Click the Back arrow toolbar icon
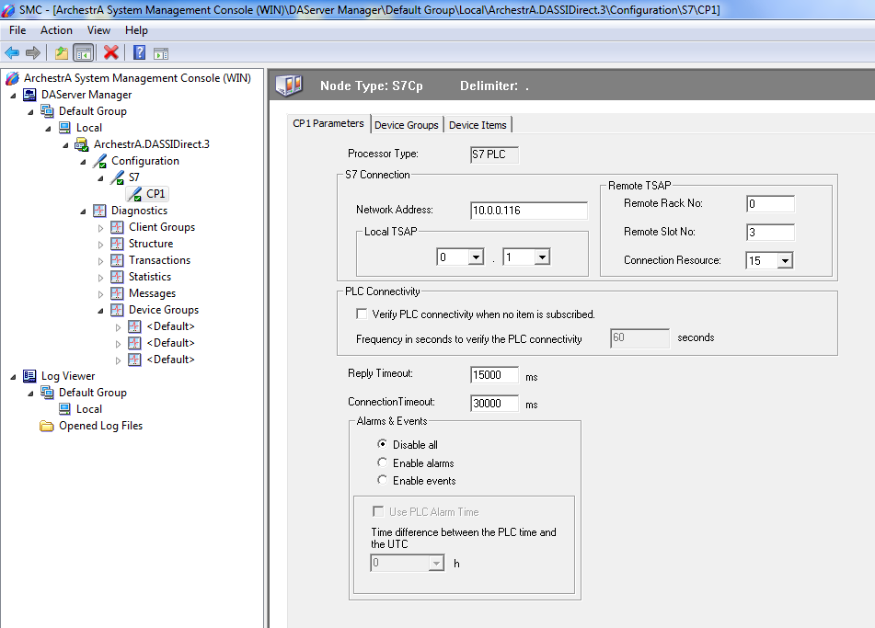The image size is (875, 628). 12,52
